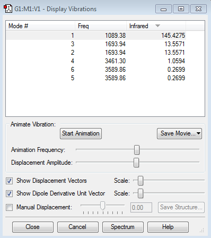Viewport: 211px width, 238px height.
Task: Click the Animation Frequency slider handle
Action: [137, 150]
